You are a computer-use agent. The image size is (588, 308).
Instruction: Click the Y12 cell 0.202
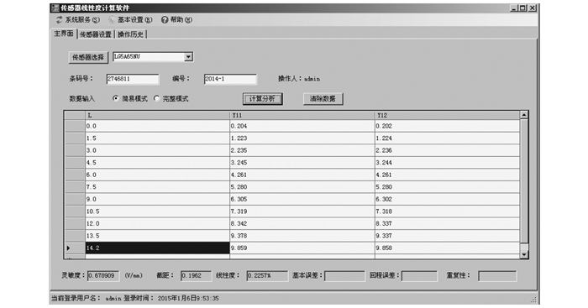447,126
